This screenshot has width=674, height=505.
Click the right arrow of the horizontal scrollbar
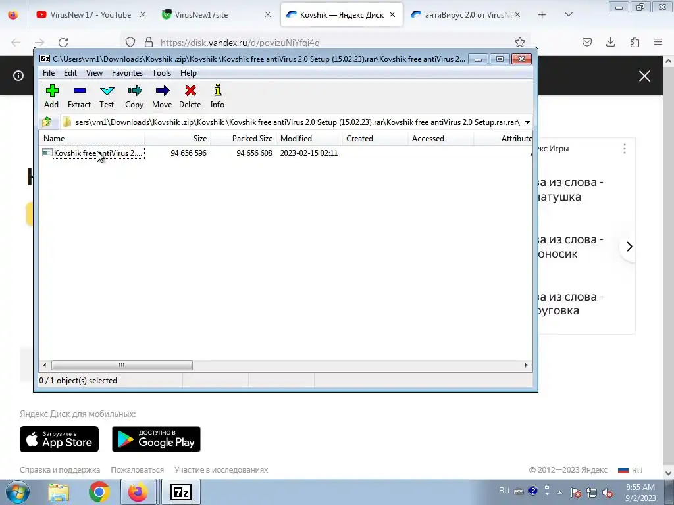[x=526, y=366]
